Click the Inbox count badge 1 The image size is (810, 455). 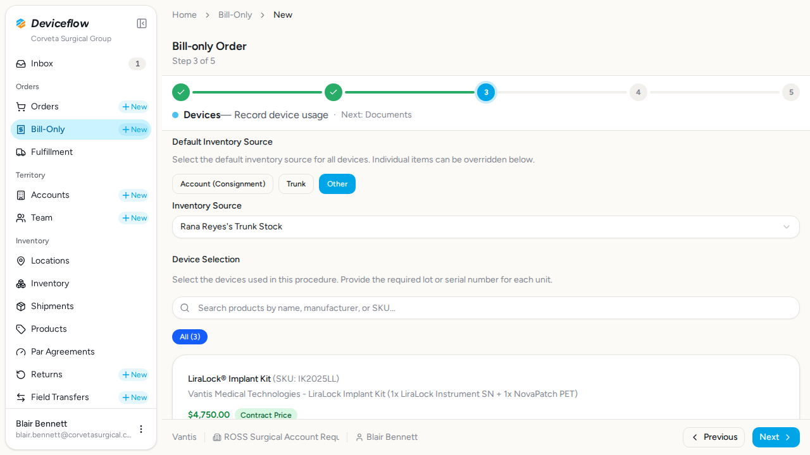pyautogui.click(x=137, y=64)
